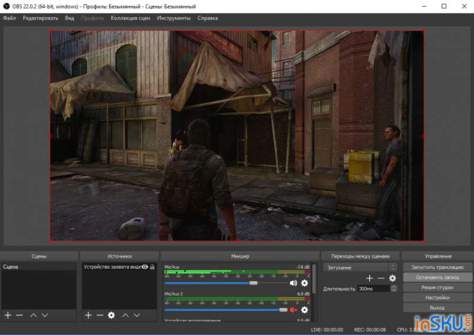Image resolution: width=474 pixels, height=335 pixels.
Task: Toggle lock on video capture source
Action: point(152,267)
